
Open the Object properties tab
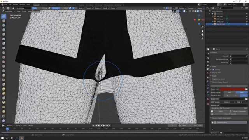[x=208, y=77]
